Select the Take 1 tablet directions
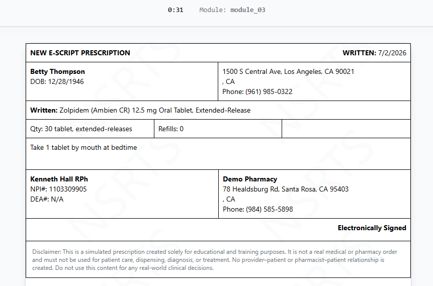The height and width of the screenshot is (286, 433). tap(83, 147)
